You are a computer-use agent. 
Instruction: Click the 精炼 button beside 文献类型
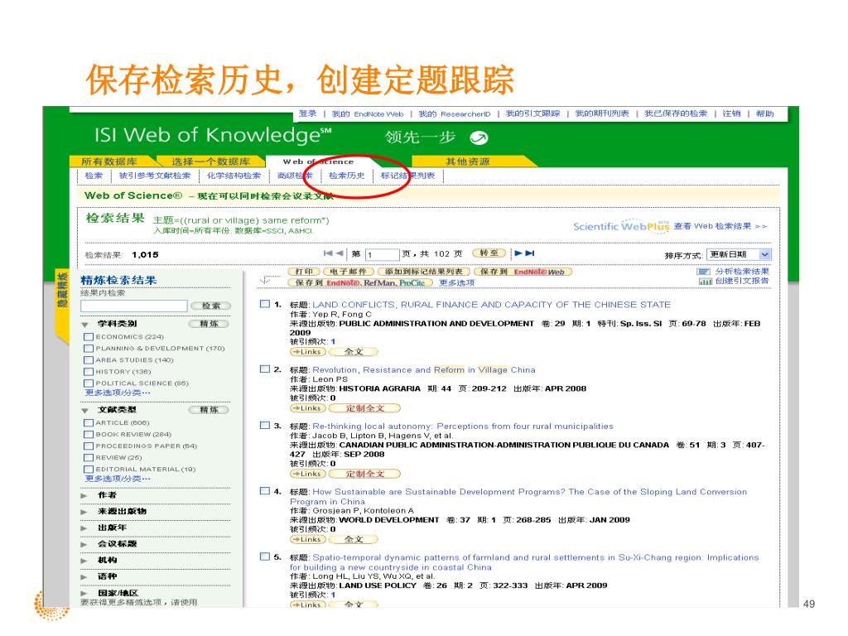point(209,410)
